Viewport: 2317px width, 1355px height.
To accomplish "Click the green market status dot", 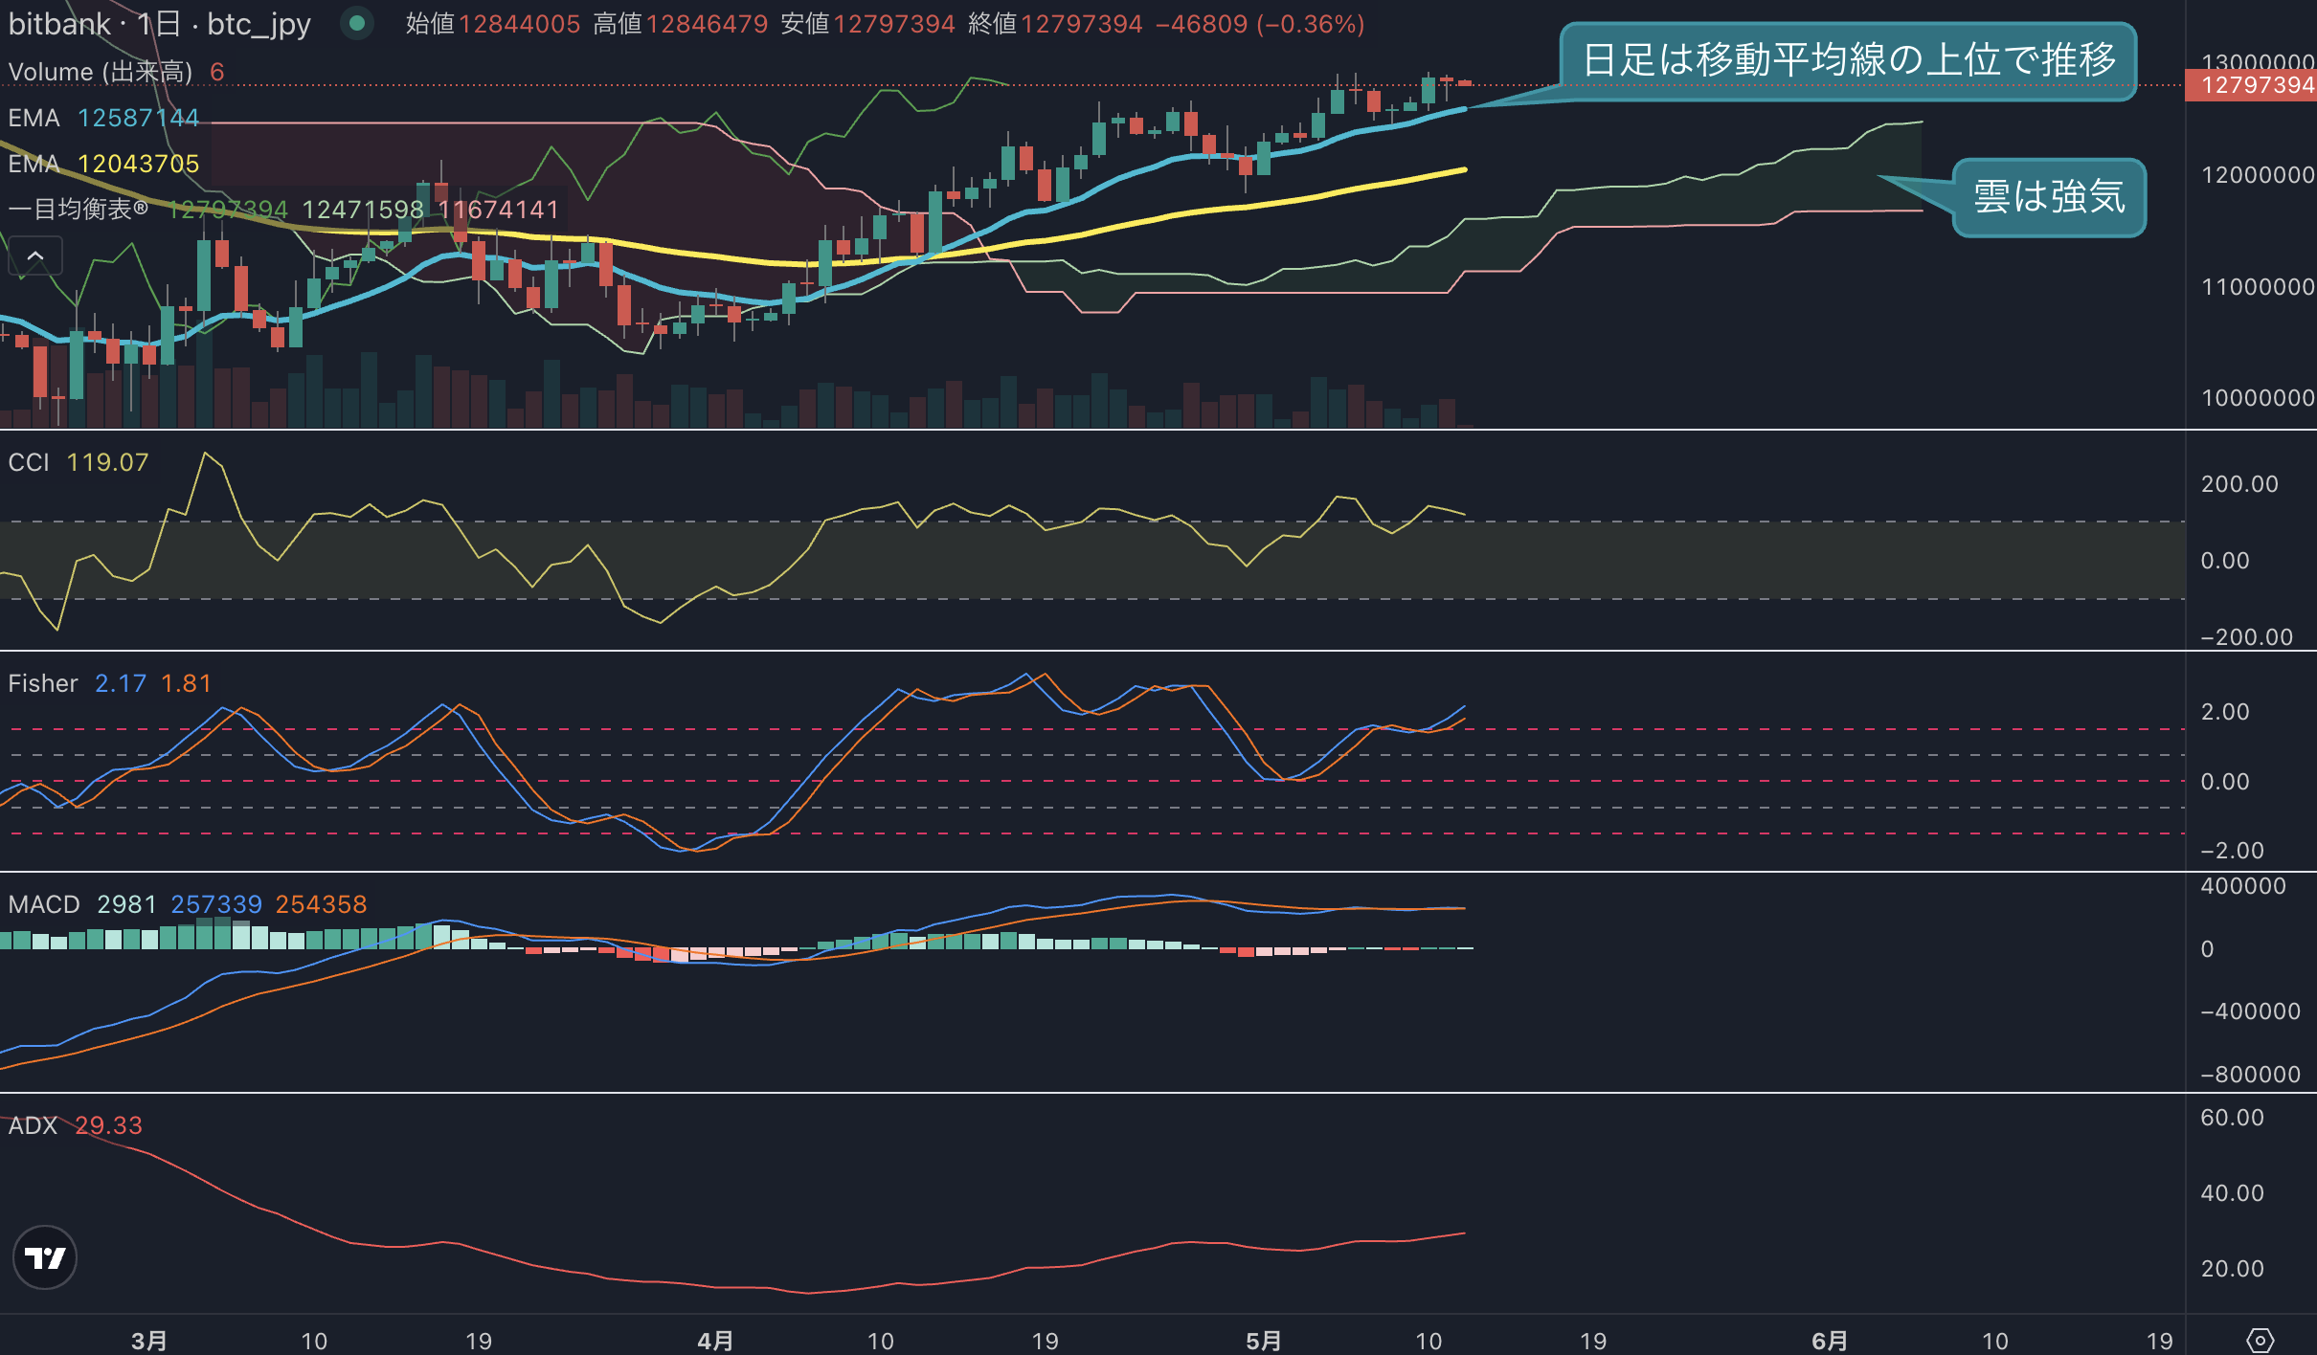I will (356, 23).
